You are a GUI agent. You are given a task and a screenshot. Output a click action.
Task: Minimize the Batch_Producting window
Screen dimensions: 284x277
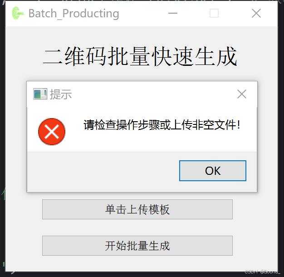tap(172, 13)
